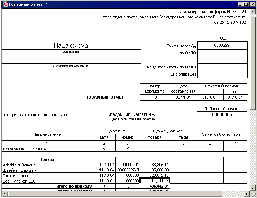Click the application icon in title bar

pyautogui.click(x=5, y=4)
